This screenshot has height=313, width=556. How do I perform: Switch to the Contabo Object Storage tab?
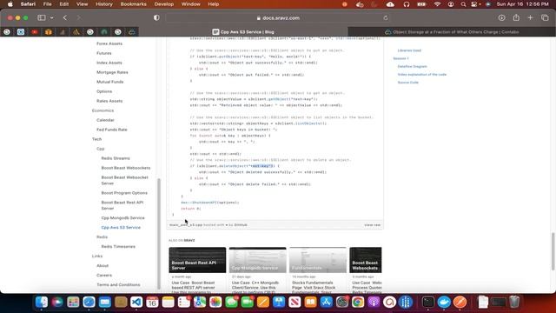[452, 32]
